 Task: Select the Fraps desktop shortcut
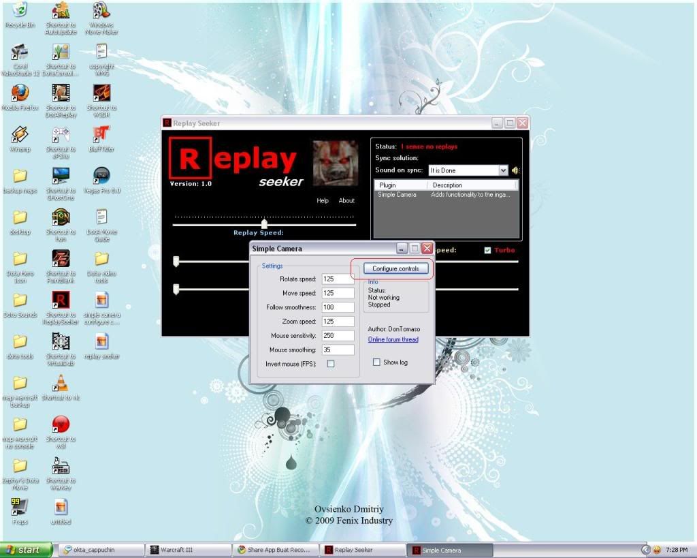tap(20, 512)
